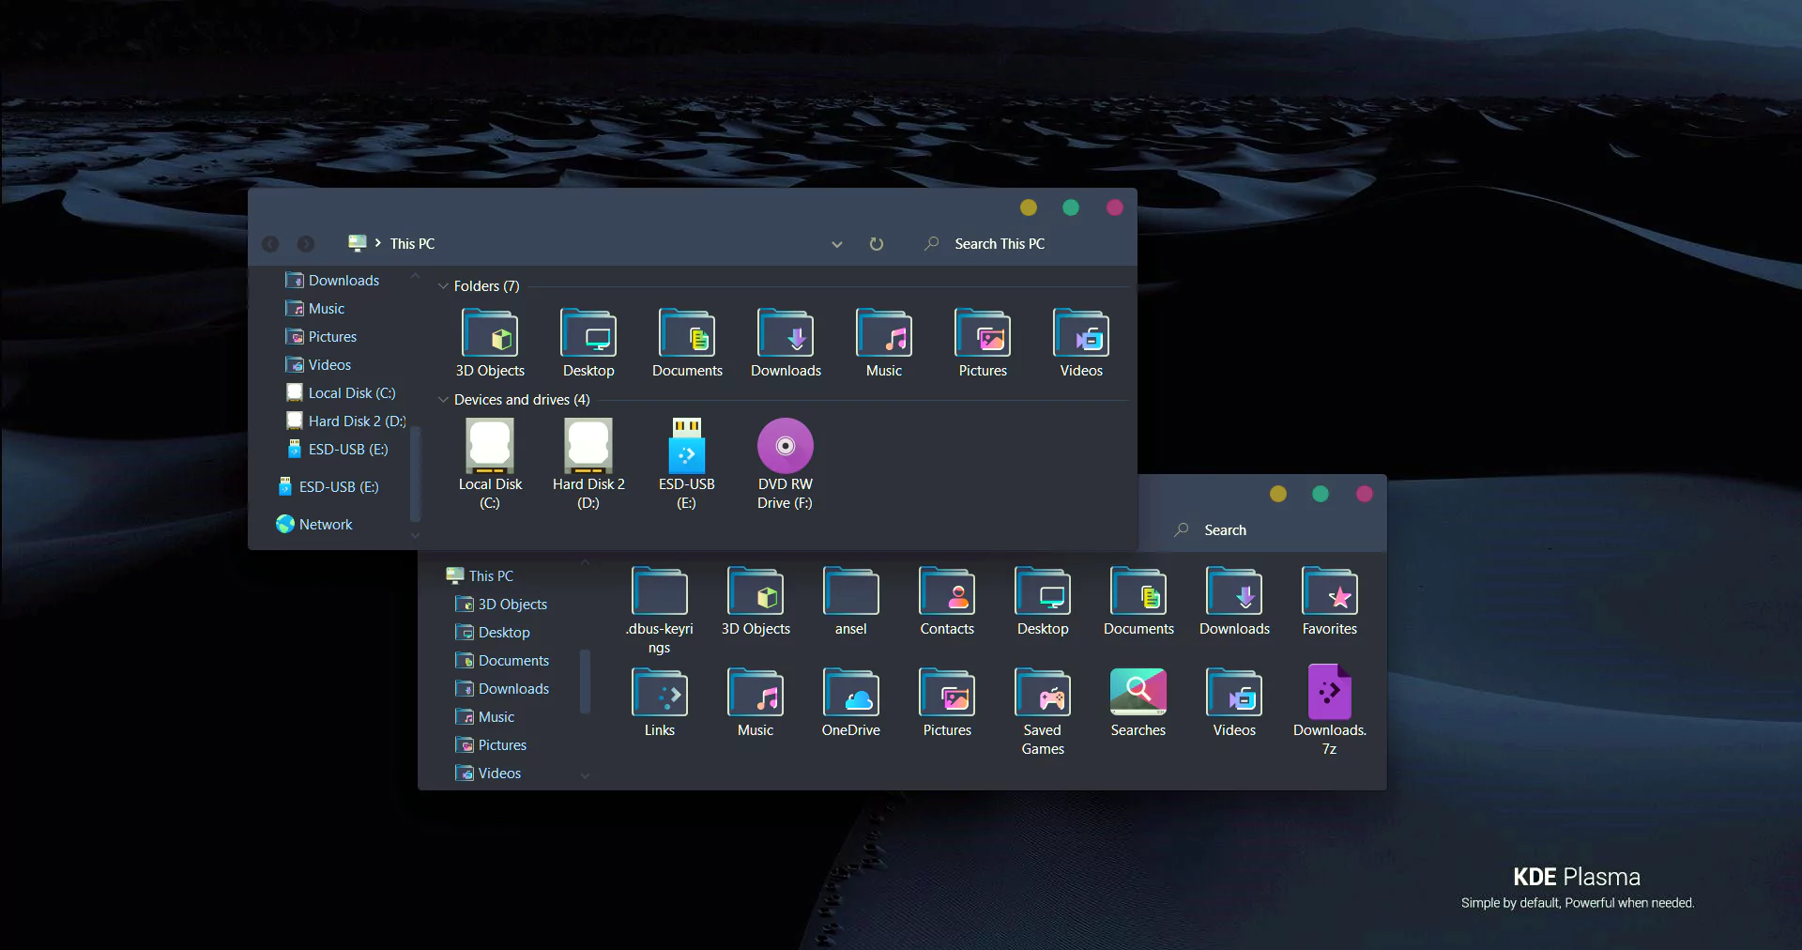
Task: Navigate back using the back arrow
Action: click(270, 244)
